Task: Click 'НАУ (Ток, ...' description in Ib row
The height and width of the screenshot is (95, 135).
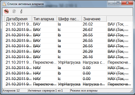Action: [x=119, y=73]
